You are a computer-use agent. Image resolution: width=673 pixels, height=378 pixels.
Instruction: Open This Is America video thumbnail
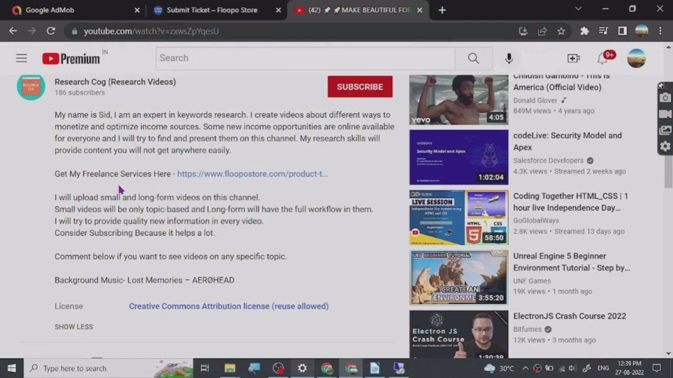458,99
